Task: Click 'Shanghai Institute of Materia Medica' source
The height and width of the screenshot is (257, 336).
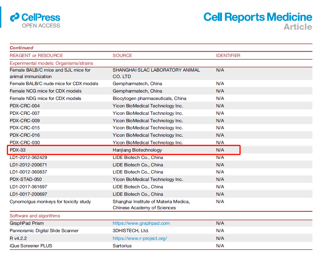Action: (151, 205)
